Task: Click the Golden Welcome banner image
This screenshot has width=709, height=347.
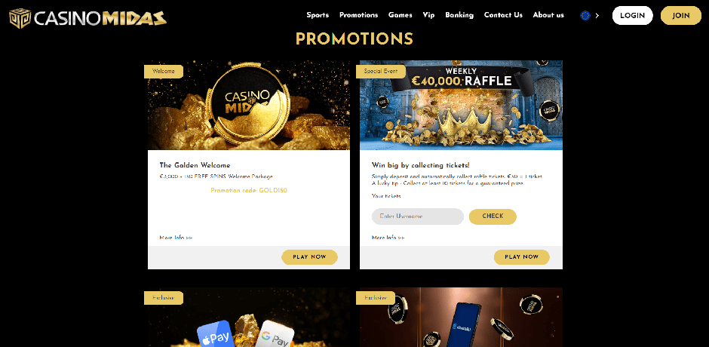Action: 249,106
